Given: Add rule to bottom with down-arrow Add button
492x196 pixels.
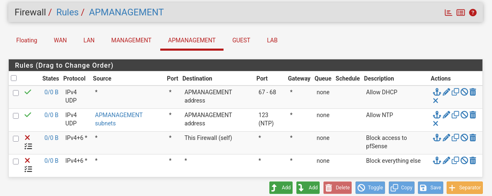Looking at the screenshot, I should (x=308, y=188).
